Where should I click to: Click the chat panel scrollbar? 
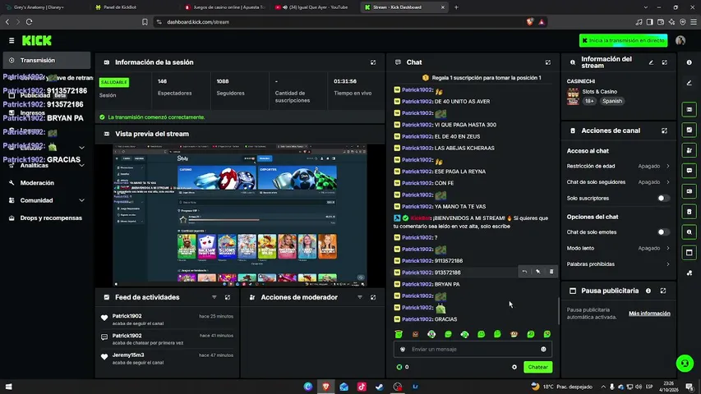coord(558,311)
